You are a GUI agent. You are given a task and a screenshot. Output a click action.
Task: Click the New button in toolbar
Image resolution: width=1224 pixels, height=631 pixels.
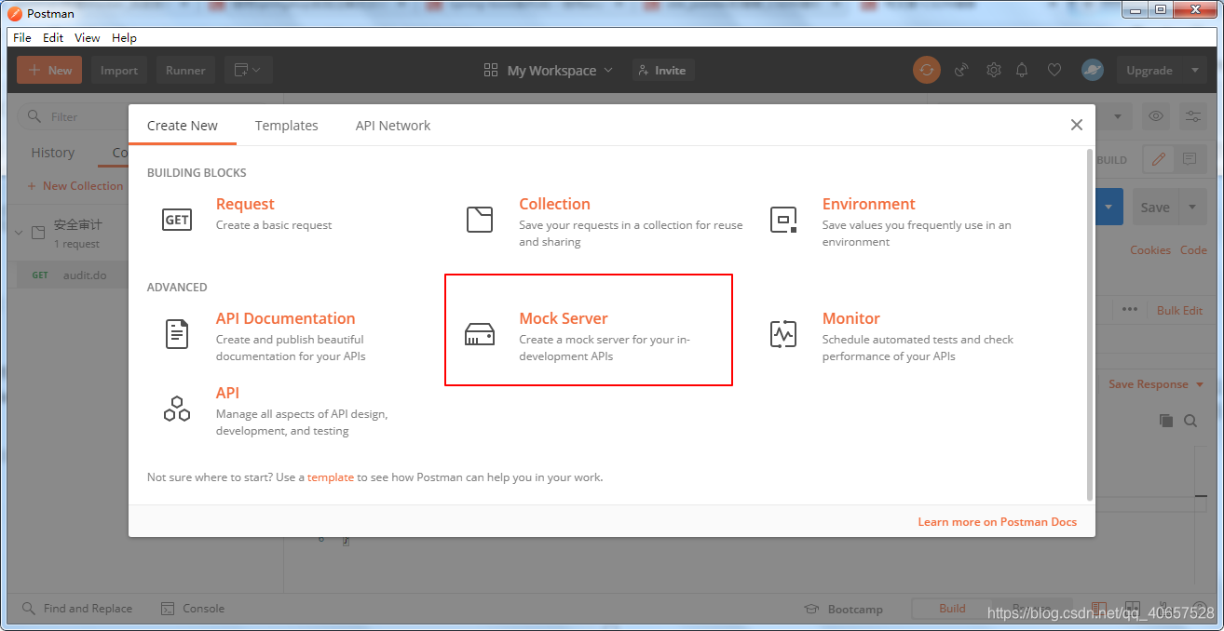click(x=49, y=70)
